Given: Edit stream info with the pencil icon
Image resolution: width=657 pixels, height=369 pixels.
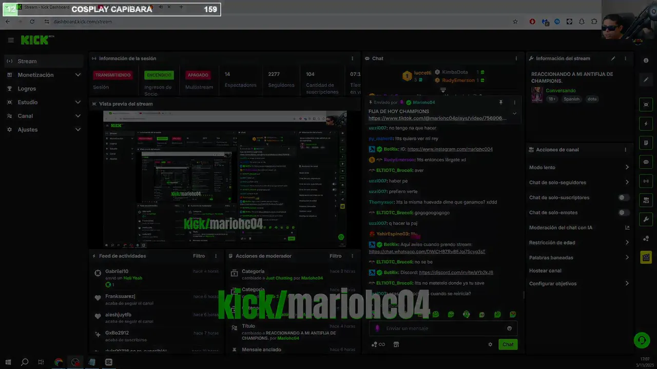Looking at the screenshot, I should click(613, 58).
